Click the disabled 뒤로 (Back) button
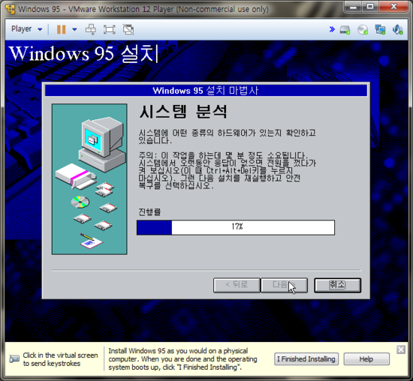 tap(237, 285)
